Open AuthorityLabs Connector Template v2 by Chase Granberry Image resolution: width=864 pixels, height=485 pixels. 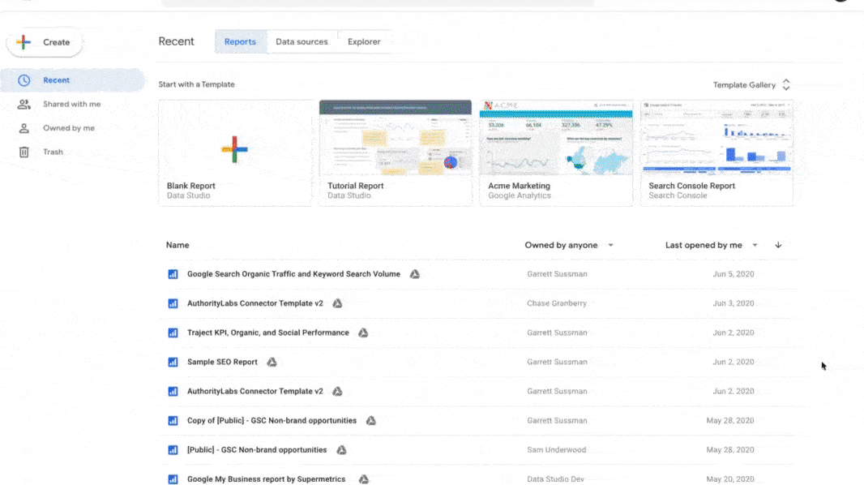tap(255, 303)
